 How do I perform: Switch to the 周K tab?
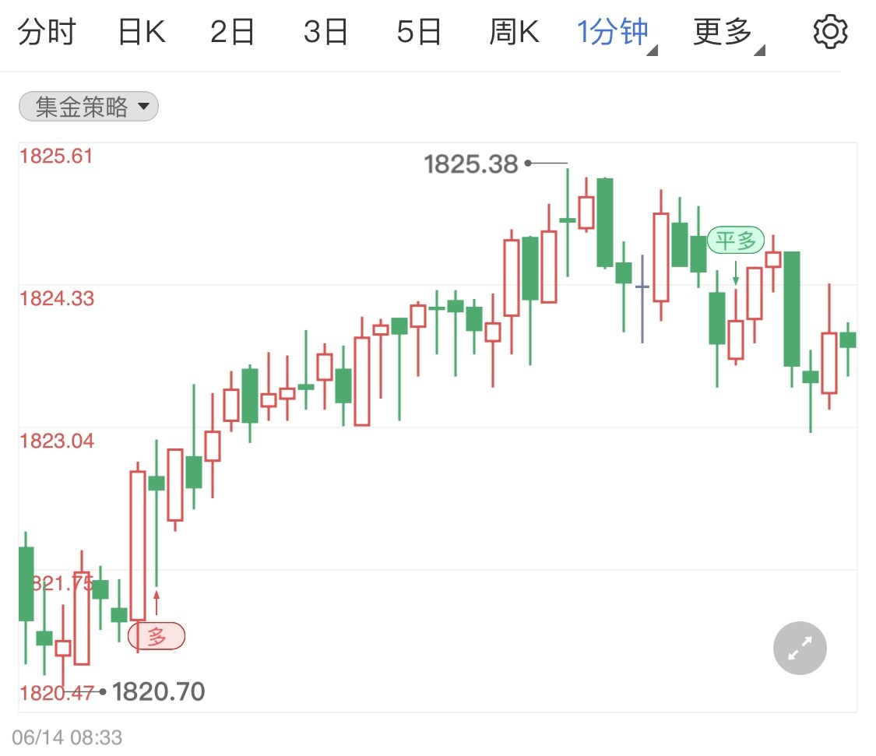[x=514, y=32]
